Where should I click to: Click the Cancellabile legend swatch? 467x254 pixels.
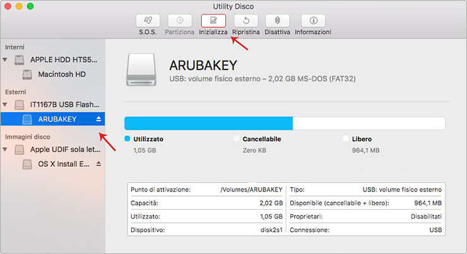click(x=237, y=138)
